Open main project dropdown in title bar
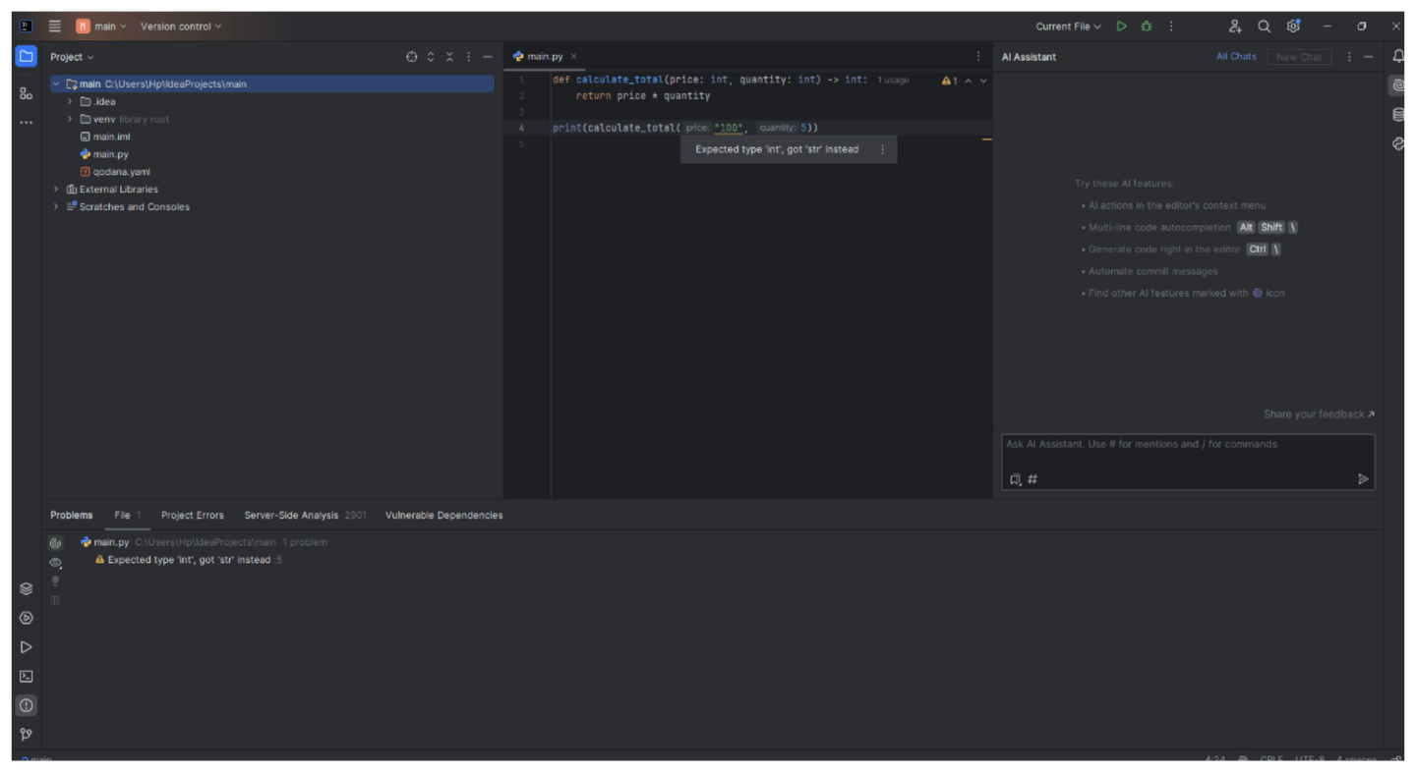 coord(102,27)
